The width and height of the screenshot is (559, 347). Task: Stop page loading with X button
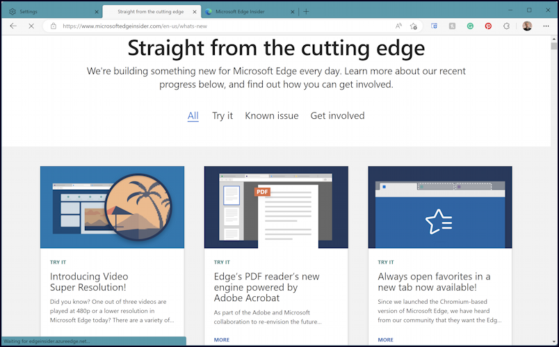pos(31,26)
